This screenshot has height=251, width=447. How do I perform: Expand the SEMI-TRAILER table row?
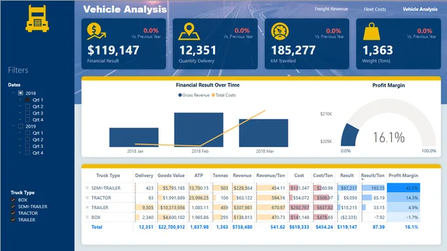tap(87, 188)
